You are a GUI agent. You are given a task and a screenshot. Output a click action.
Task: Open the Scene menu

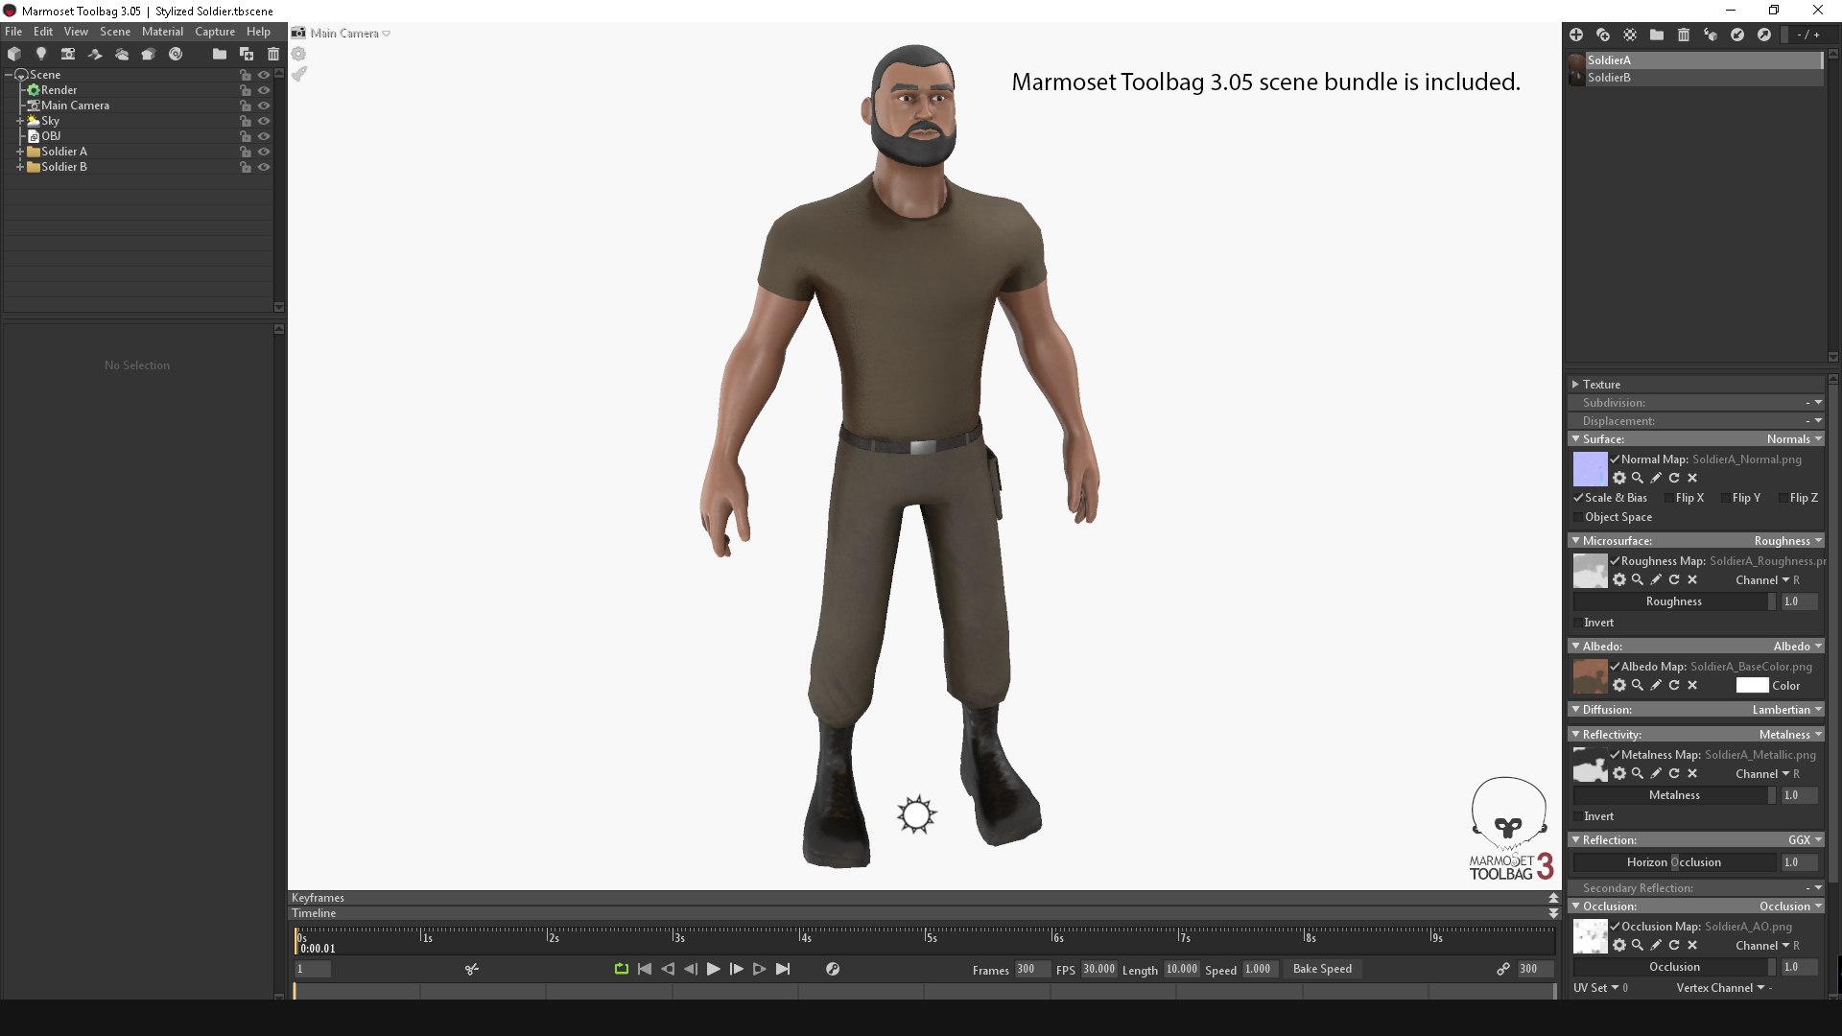click(x=115, y=32)
